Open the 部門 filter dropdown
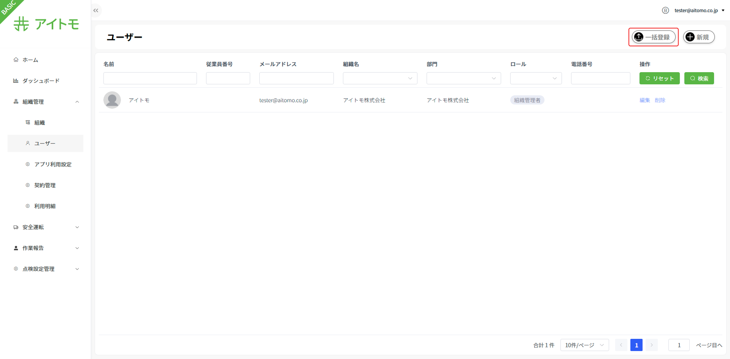 pyautogui.click(x=463, y=78)
